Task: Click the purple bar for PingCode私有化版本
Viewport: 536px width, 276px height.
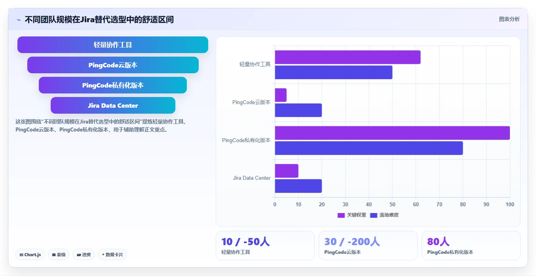Action: 392,133
